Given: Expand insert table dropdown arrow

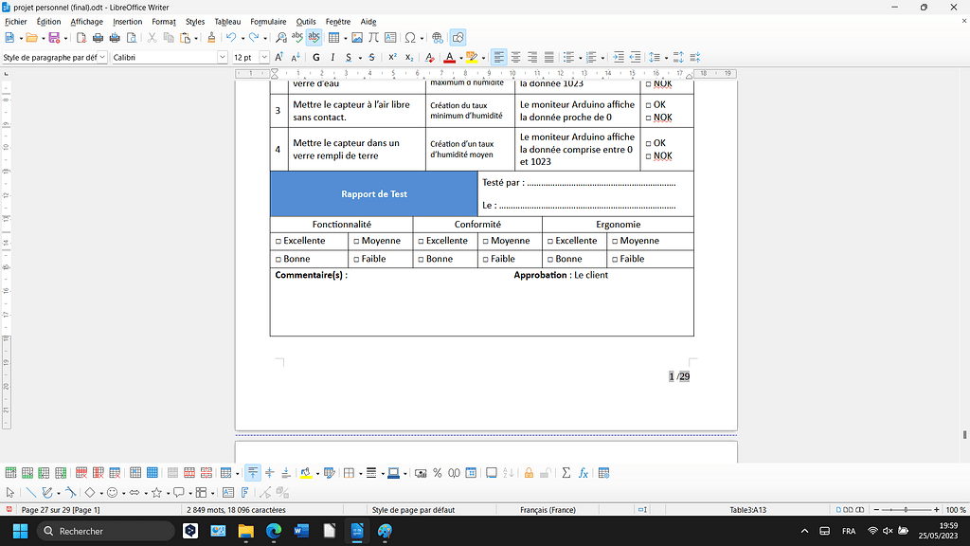Looking at the screenshot, I should (345, 38).
